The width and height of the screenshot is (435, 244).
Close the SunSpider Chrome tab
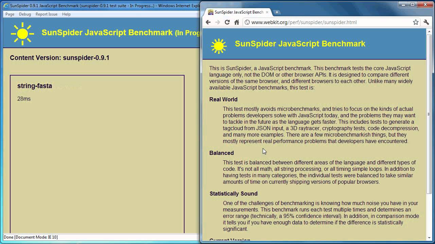pyautogui.click(x=267, y=12)
